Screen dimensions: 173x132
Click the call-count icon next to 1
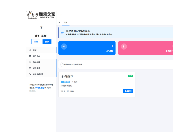pos(62,91)
